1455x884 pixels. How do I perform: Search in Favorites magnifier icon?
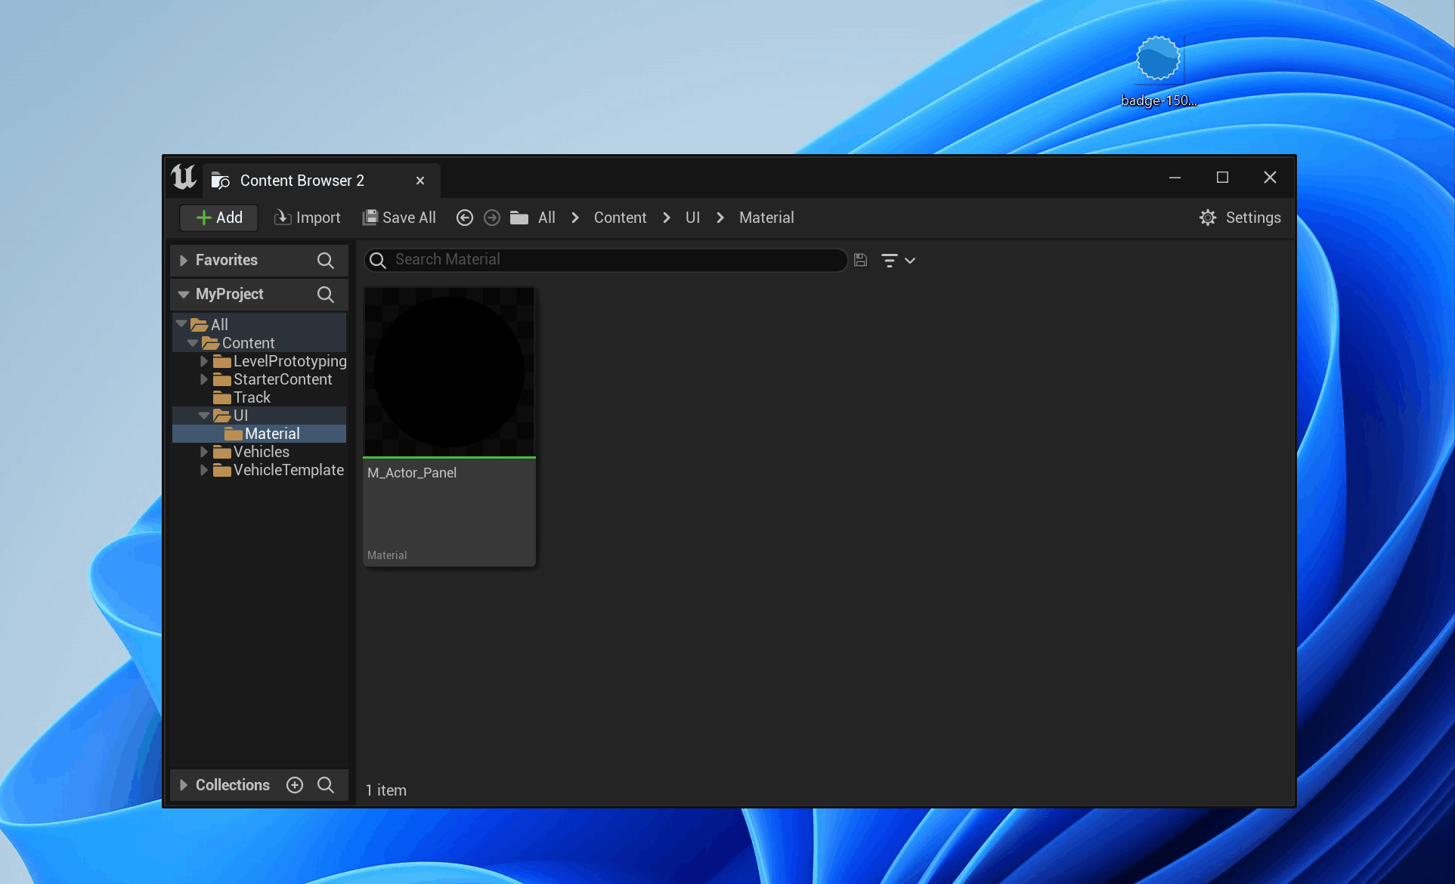325,260
